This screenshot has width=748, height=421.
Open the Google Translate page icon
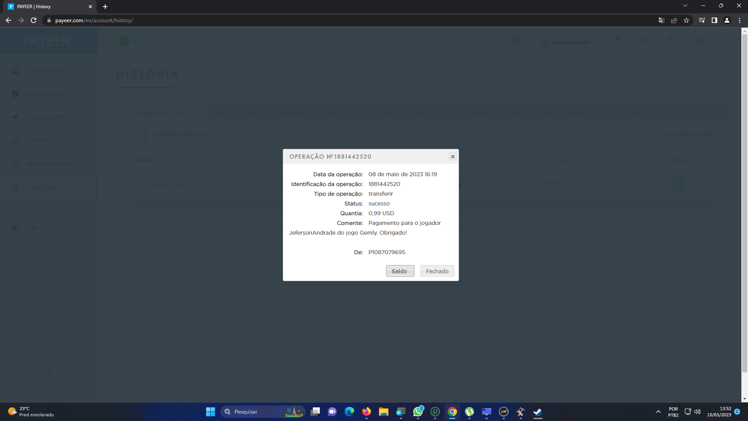661,20
